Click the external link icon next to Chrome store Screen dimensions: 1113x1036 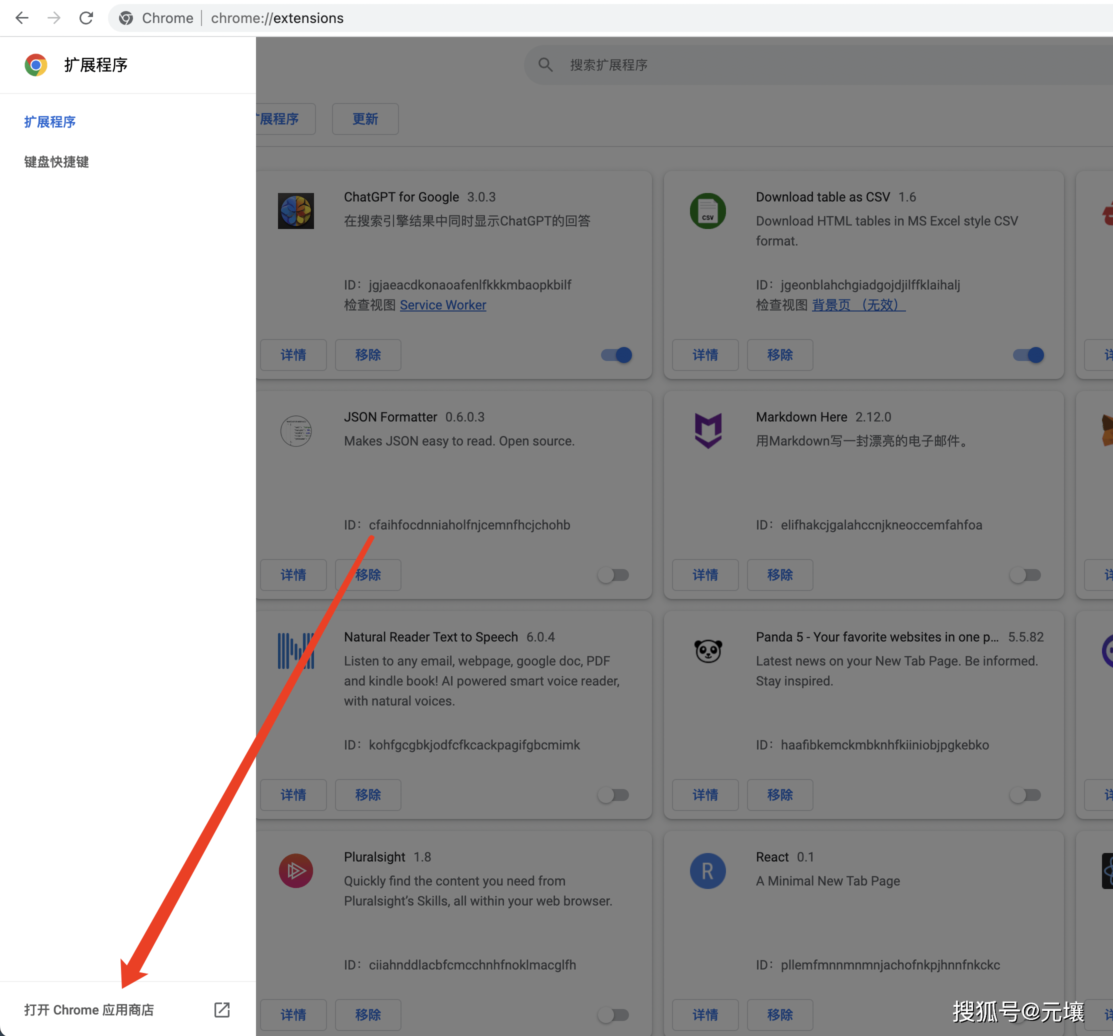click(x=221, y=1009)
